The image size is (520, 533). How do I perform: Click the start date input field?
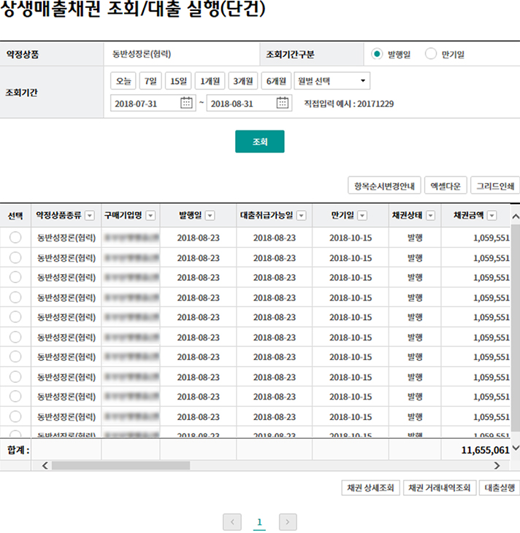[x=145, y=104]
